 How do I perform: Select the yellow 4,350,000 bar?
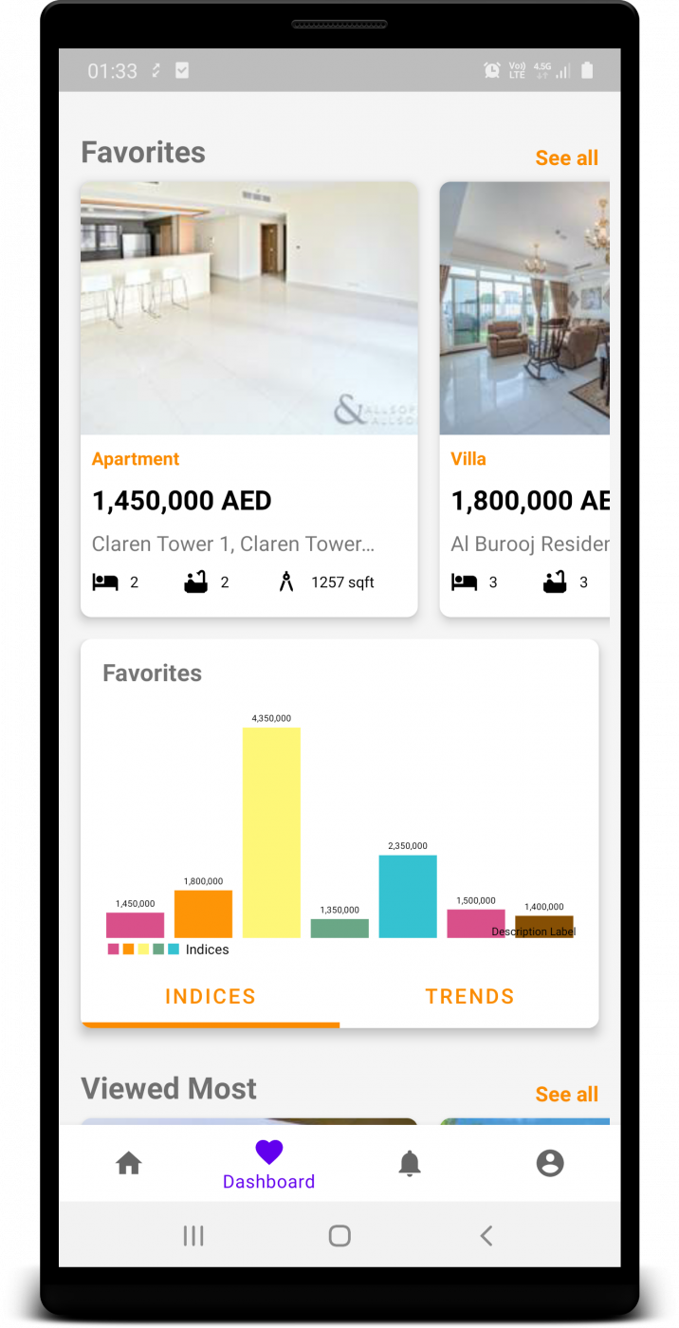point(271,832)
